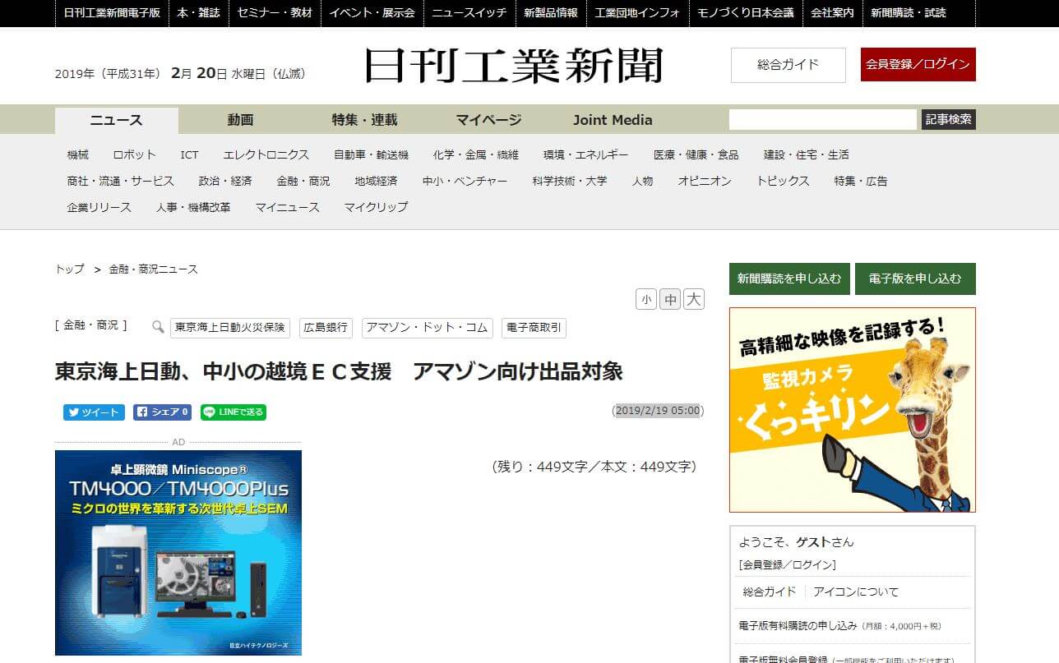
Task: Open the 特集・連載 tab
Action: pos(364,120)
